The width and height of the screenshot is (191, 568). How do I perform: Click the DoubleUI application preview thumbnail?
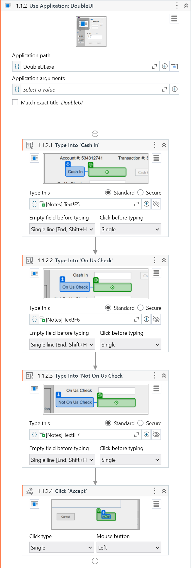(x=91, y=31)
